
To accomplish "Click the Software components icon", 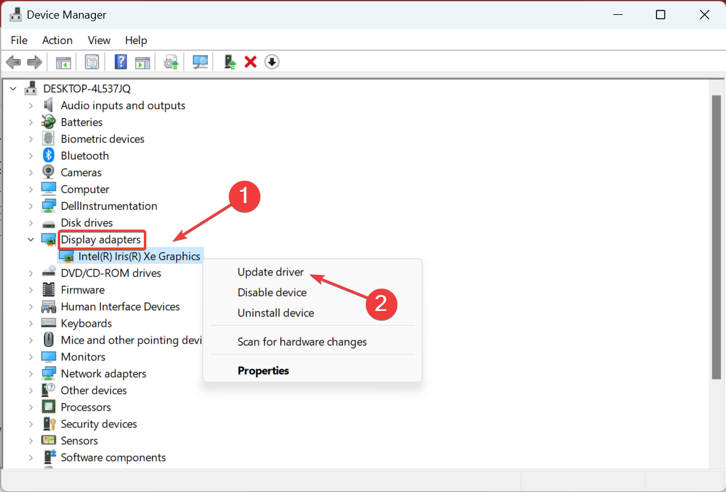I will coord(49,457).
